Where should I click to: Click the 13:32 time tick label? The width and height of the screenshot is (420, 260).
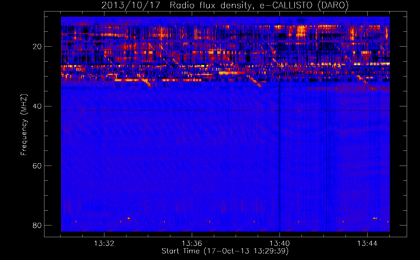coord(104,244)
